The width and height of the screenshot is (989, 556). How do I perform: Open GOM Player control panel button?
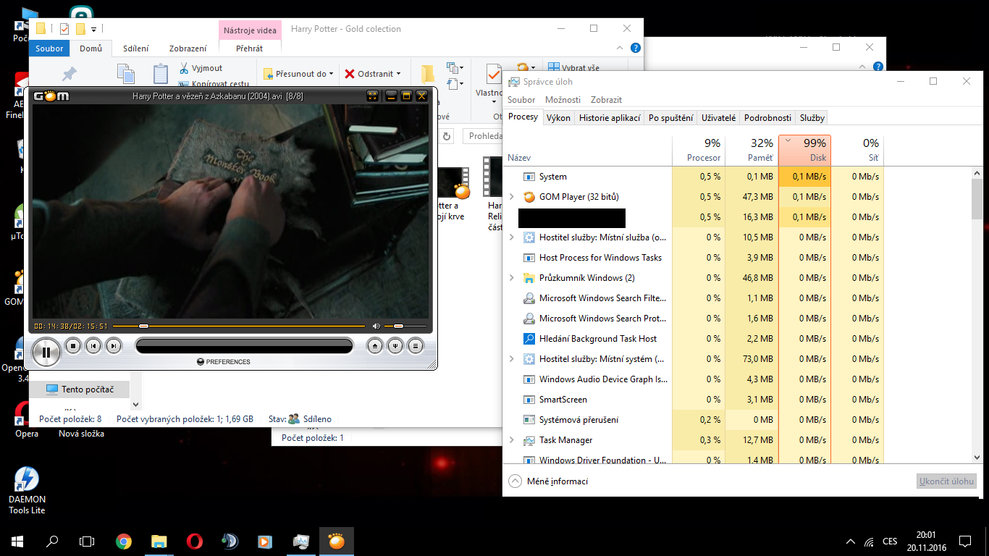point(395,346)
